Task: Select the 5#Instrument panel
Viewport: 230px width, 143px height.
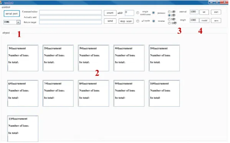Action: click(164, 58)
